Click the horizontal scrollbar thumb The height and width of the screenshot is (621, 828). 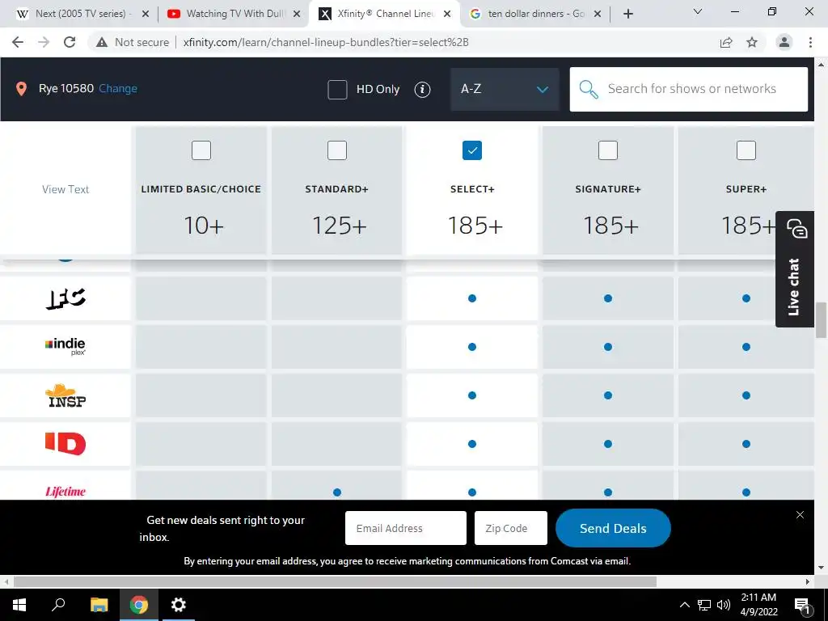335,582
